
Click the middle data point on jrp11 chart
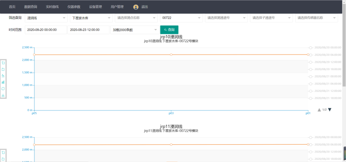pos(171,144)
